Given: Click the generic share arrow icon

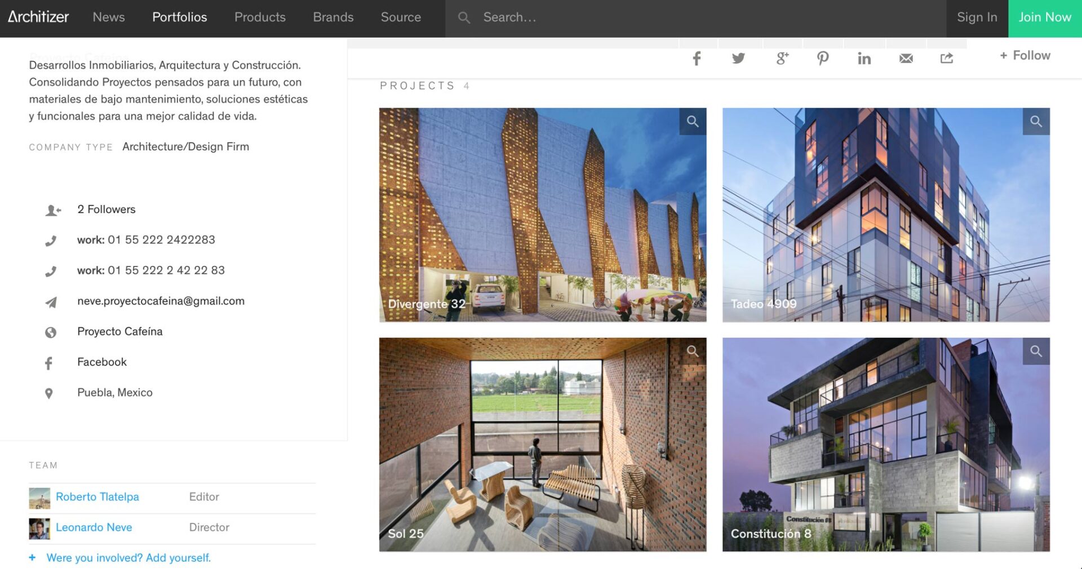Looking at the screenshot, I should click(947, 59).
